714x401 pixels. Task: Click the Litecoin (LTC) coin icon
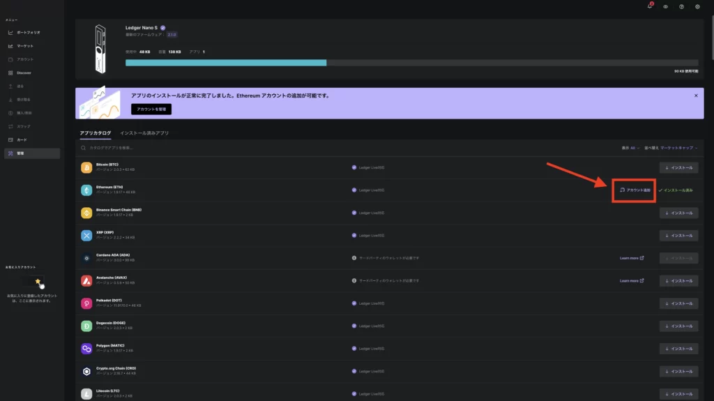[86, 394]
